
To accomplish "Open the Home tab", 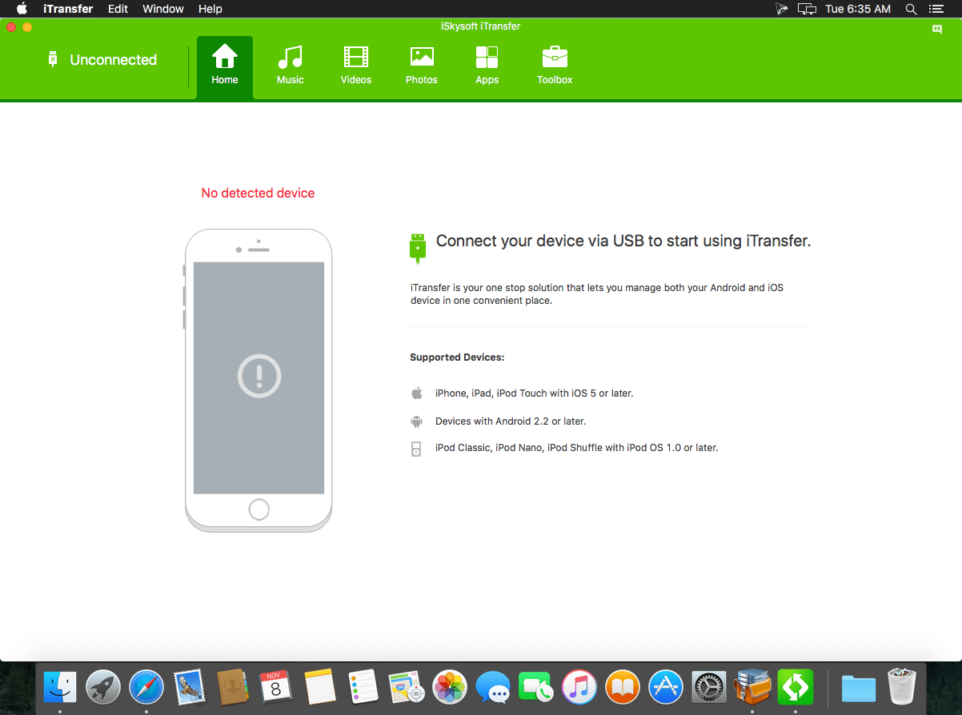I will 225,66.
